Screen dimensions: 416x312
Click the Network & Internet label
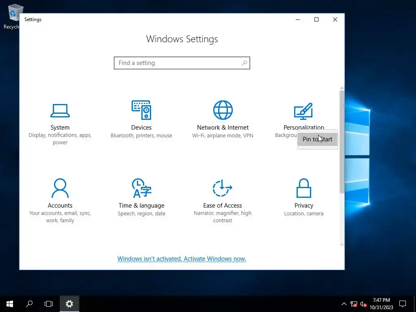click(x=223, y=127)
